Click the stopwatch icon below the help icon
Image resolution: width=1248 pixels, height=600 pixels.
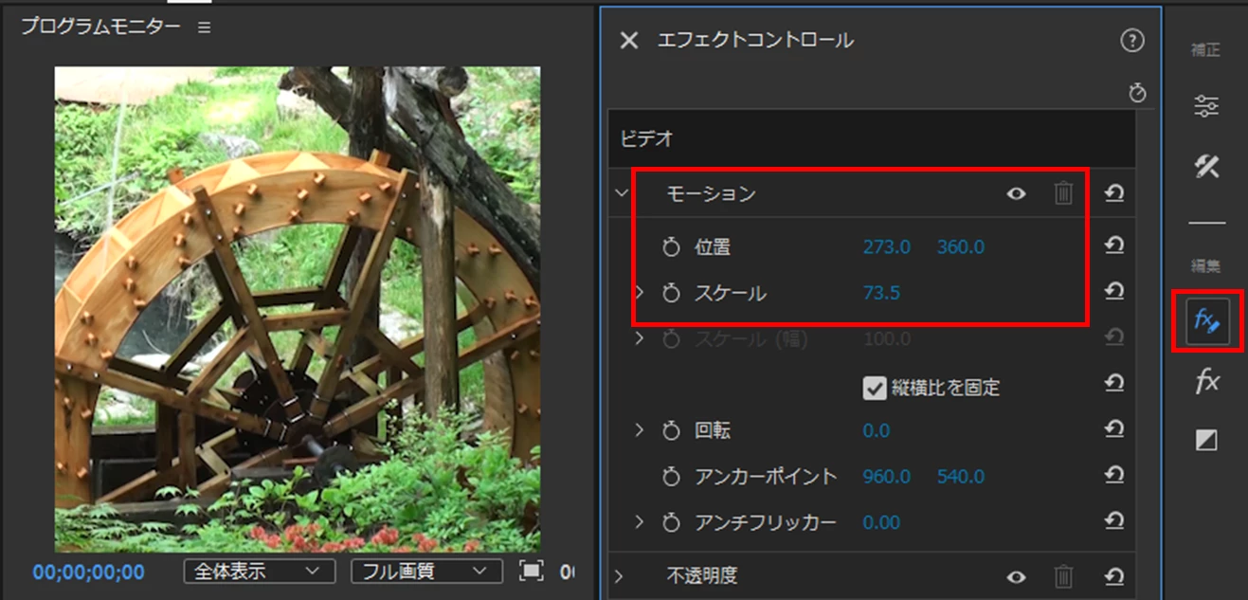1138,92
